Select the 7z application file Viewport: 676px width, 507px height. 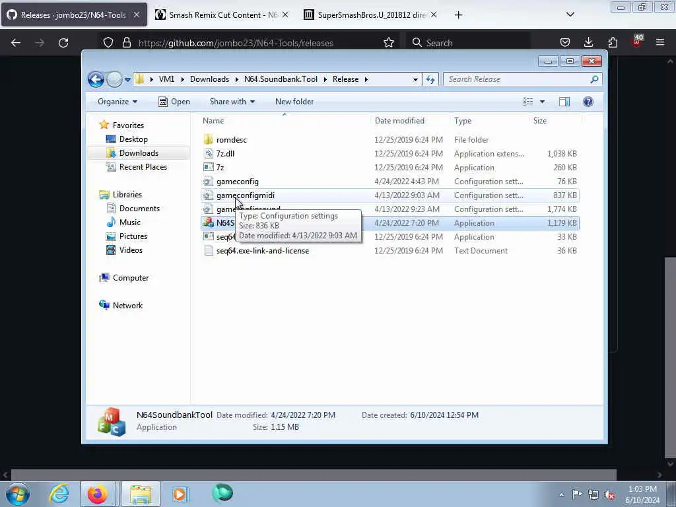(220, 167)
